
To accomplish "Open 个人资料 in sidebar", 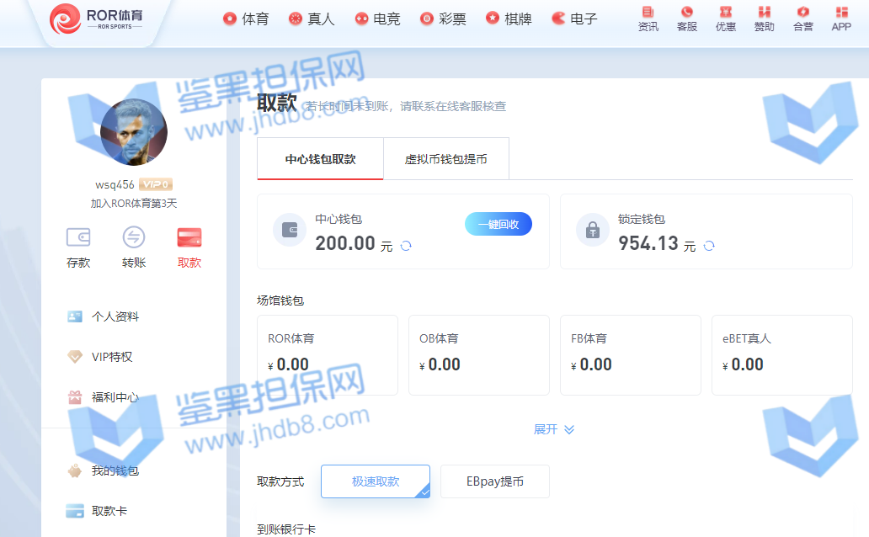I will [x=115, y=316].
